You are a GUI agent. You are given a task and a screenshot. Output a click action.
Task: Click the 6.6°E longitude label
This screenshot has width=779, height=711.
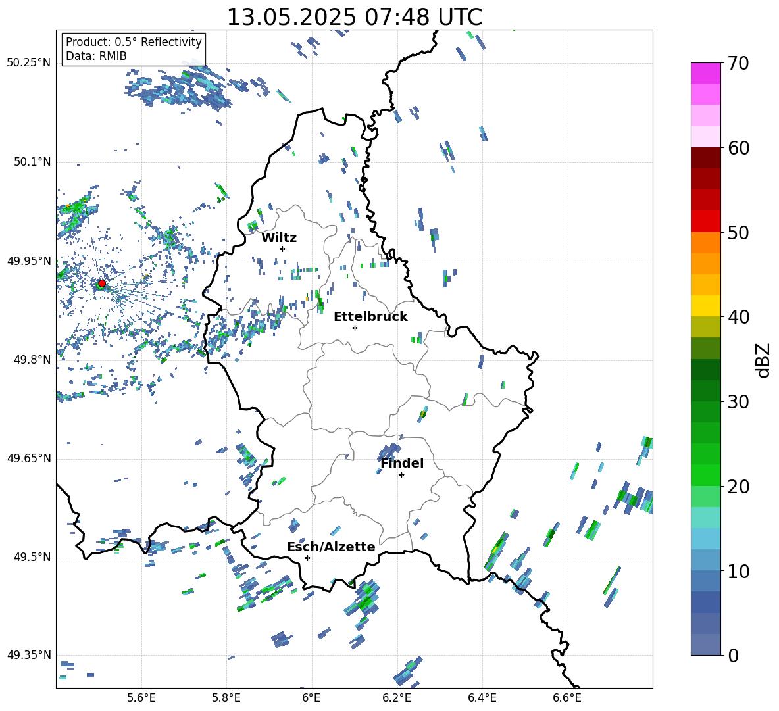(x=567, y=698)
